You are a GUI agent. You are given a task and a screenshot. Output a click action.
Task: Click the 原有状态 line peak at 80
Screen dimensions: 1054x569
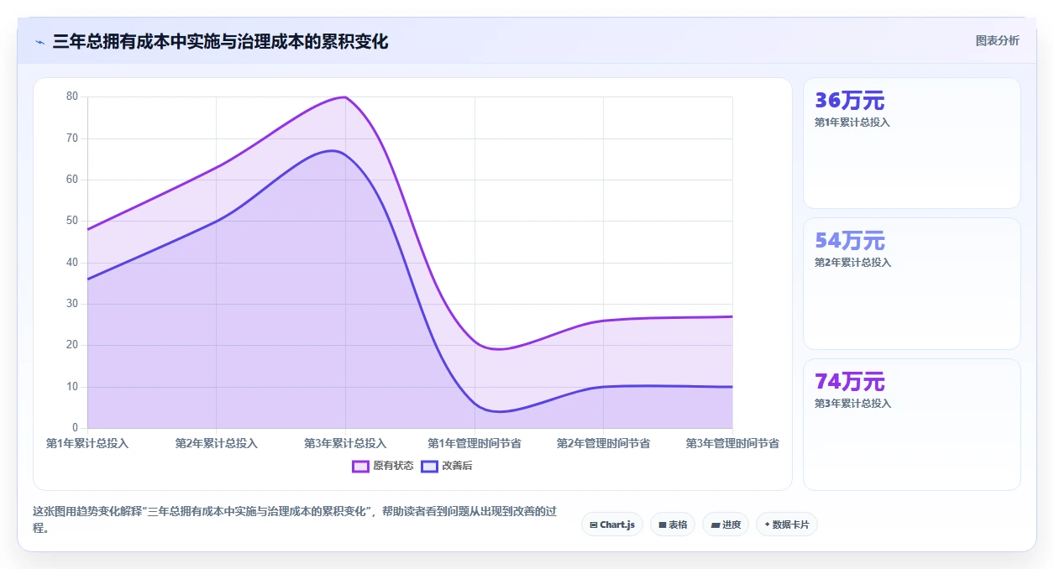(x=345, y=97)
